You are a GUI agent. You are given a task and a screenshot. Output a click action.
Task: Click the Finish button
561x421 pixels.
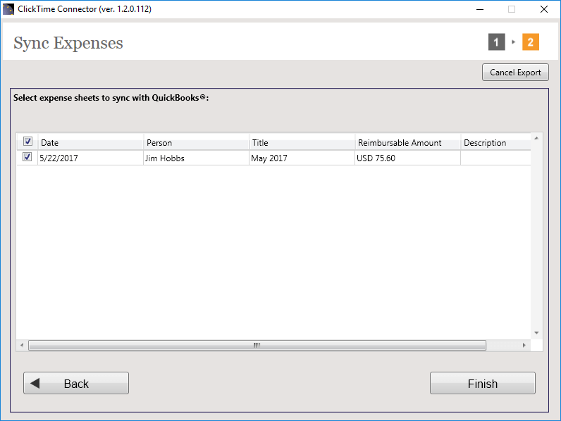click(483, 383)
